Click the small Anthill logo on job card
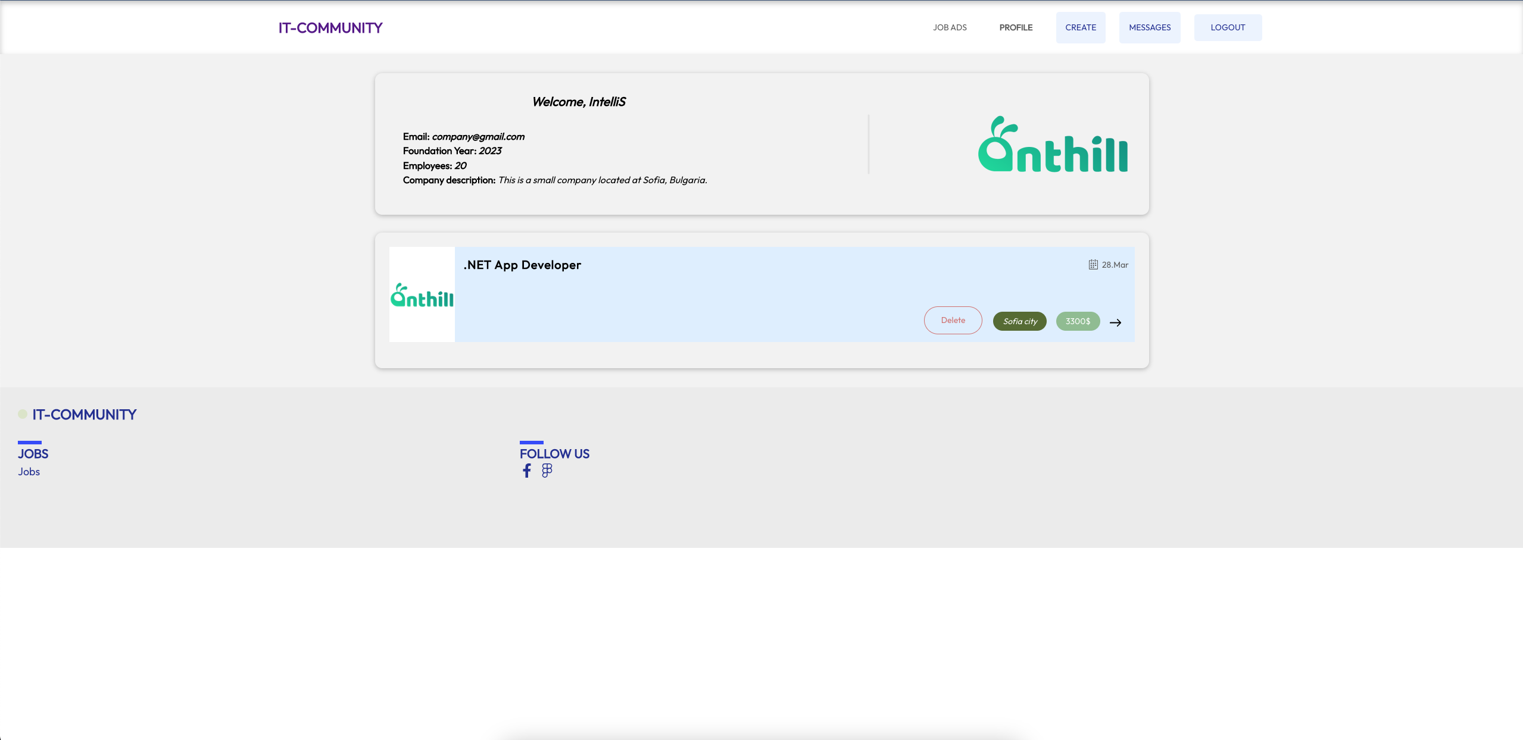Image resolution: width=1523 pixels, height=740 pixels. [x=422, y=295]
